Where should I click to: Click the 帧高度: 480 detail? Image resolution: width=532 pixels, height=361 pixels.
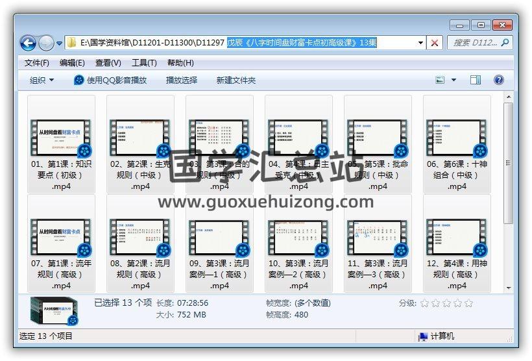coord(287,315)
